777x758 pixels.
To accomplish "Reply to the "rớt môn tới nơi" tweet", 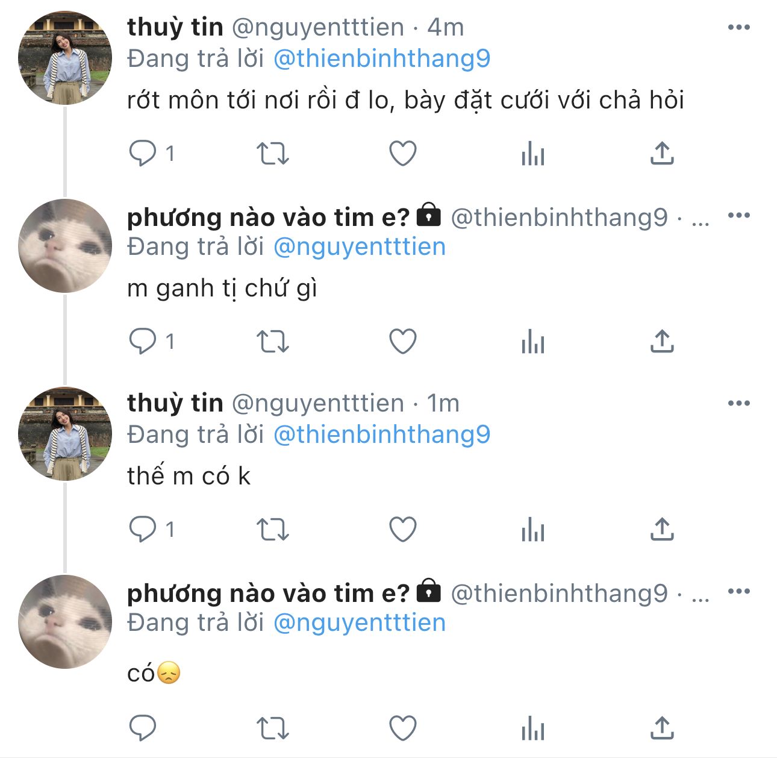I will click(143, 153).
